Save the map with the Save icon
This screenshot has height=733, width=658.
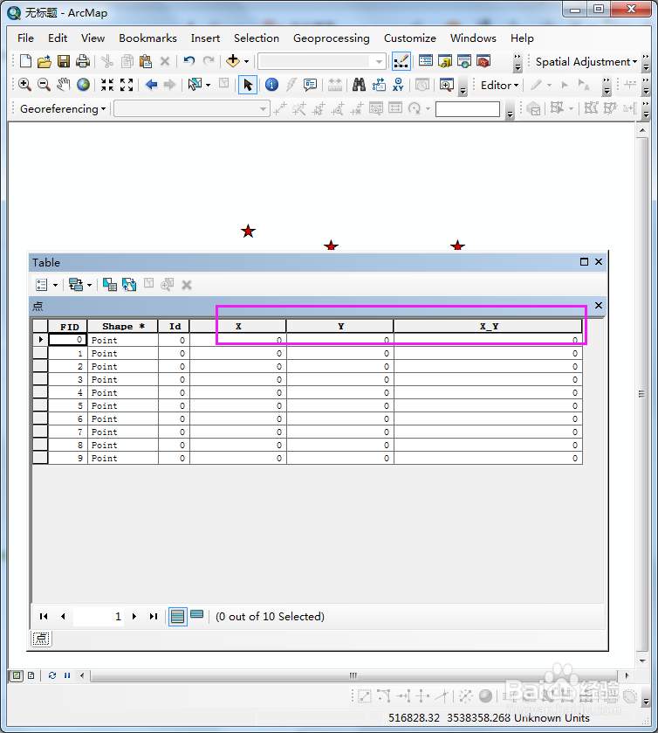point(64,61)
